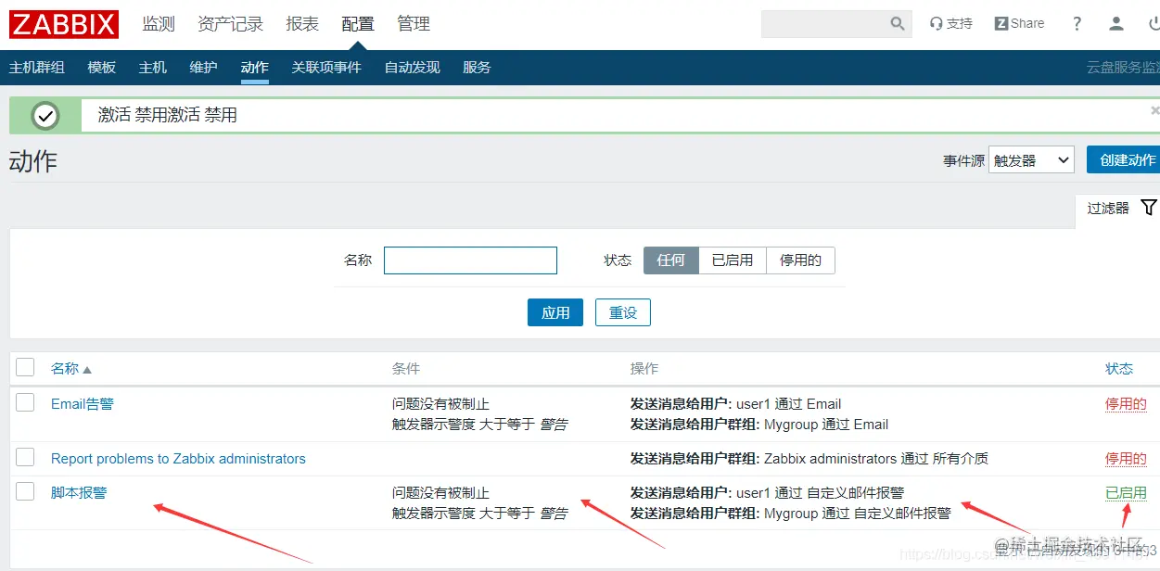Viewport: 1160px width, 571px height.
Task: Sort by 状态 column header
Action: [x=1119, y=368]
